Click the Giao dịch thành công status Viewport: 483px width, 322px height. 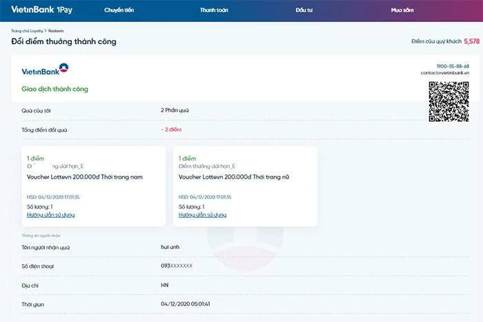pos(55,89)
